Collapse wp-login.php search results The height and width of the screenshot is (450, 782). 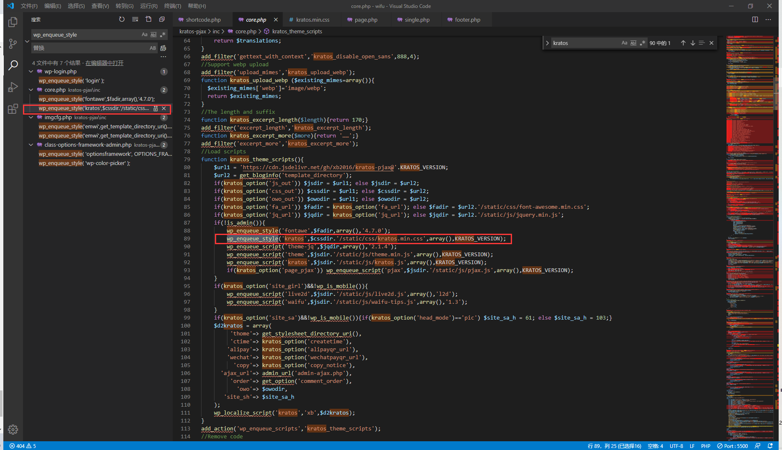pyautogui.click(x=31, y=72)
